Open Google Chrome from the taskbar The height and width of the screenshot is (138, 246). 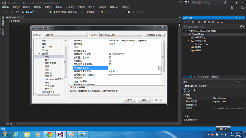(x=49, y=134)
